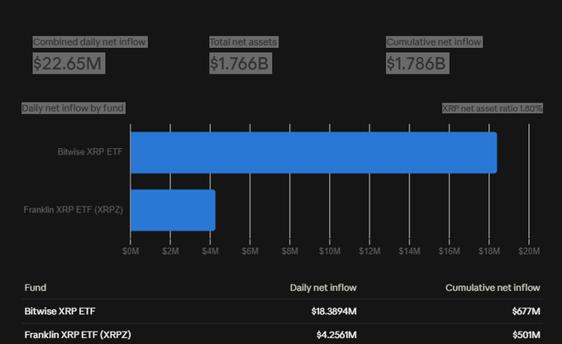
Task: Click the $501M table cell
Action: 526,335
